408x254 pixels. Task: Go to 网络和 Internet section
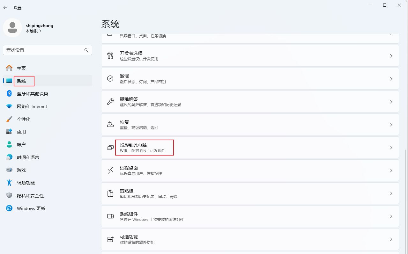pos(32,106)
